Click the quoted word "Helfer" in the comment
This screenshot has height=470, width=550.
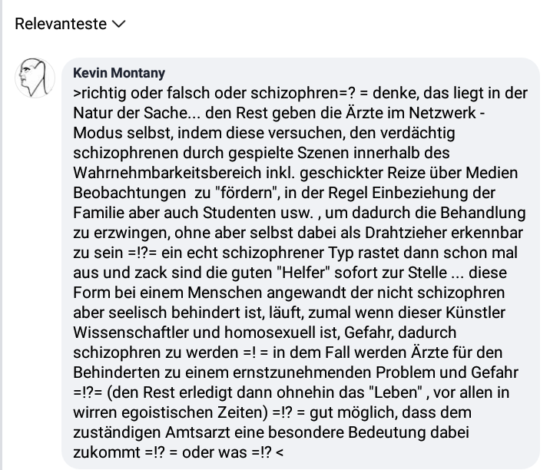coord(304,273)
